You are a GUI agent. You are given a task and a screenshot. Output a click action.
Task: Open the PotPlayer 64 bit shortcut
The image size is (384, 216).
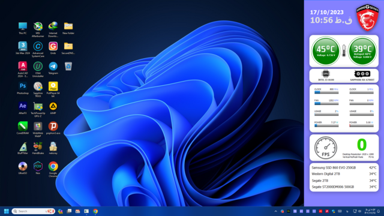(x=53, y=89)
